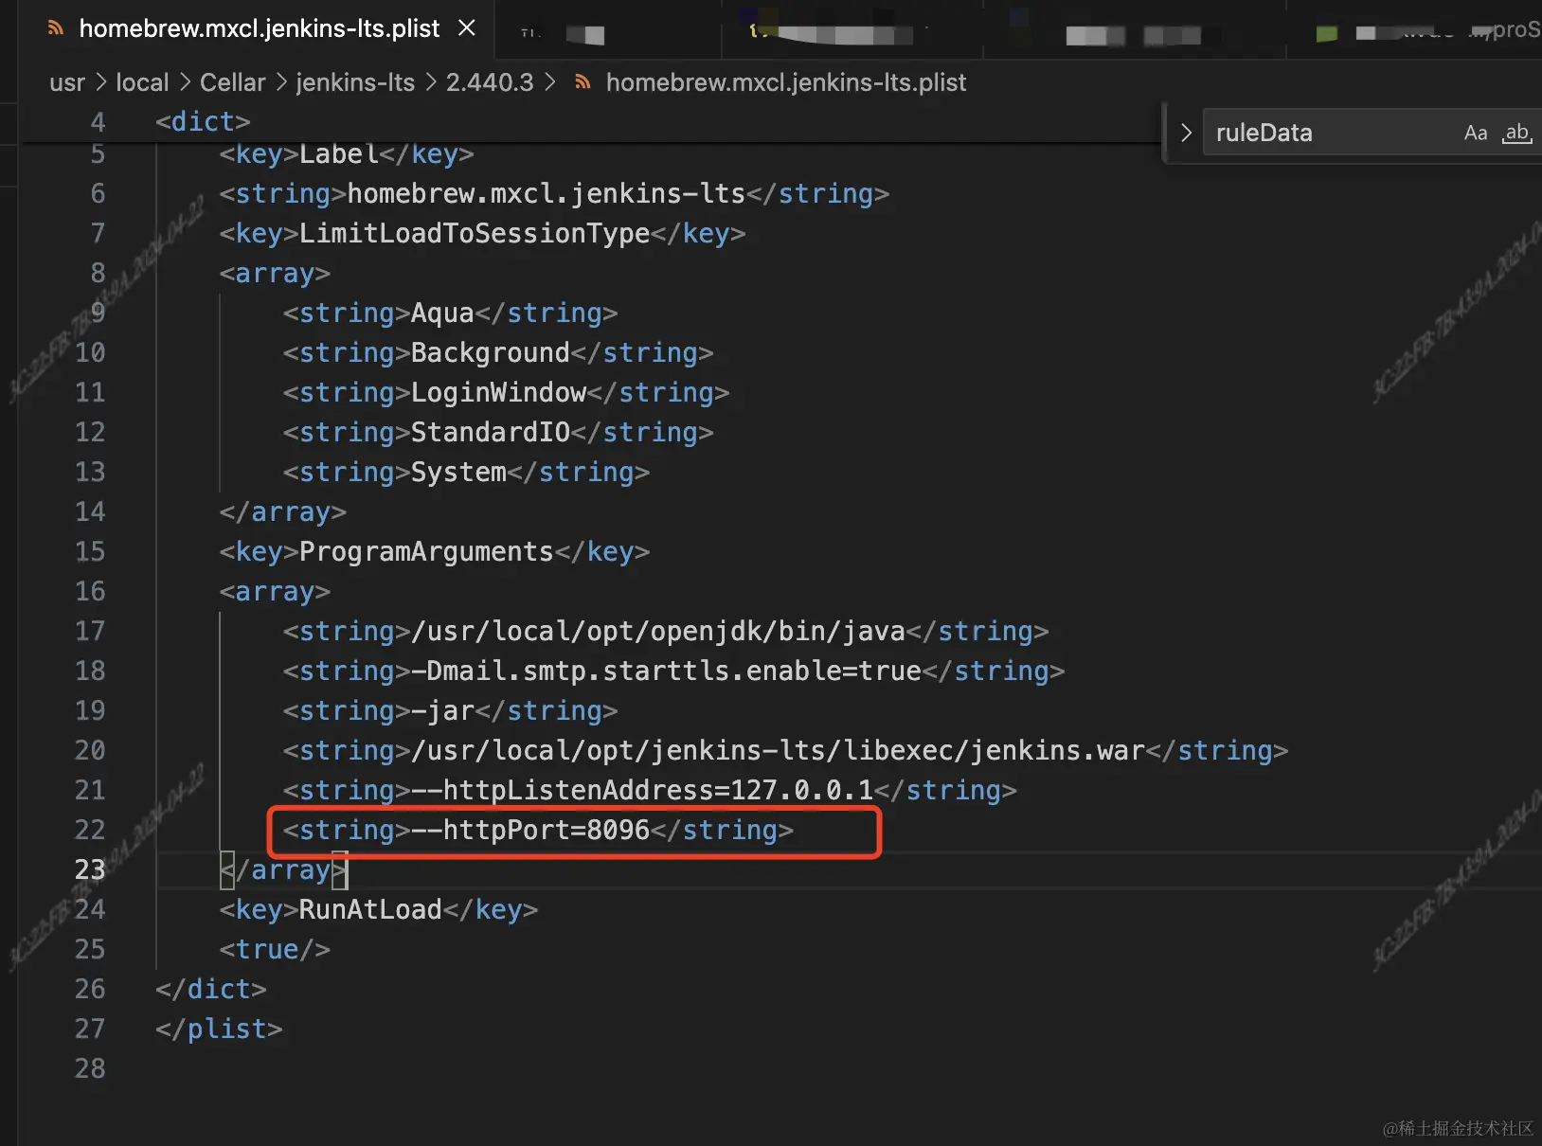This screenshot has width=1542, height=1146.
Task: Click line number 20 in the gutter
Action: [x=90, y=750]
